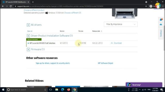Sort by Release date arrows
The width and height of the screenshot is (165, 92).
102,31
